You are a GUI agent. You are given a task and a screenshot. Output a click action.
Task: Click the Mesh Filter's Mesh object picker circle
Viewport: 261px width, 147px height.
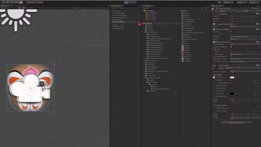click(x=259, y=27)
